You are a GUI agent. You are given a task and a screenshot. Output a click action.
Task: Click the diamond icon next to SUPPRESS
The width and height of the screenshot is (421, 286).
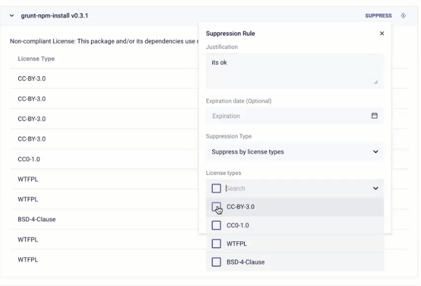tap(403, 16)
